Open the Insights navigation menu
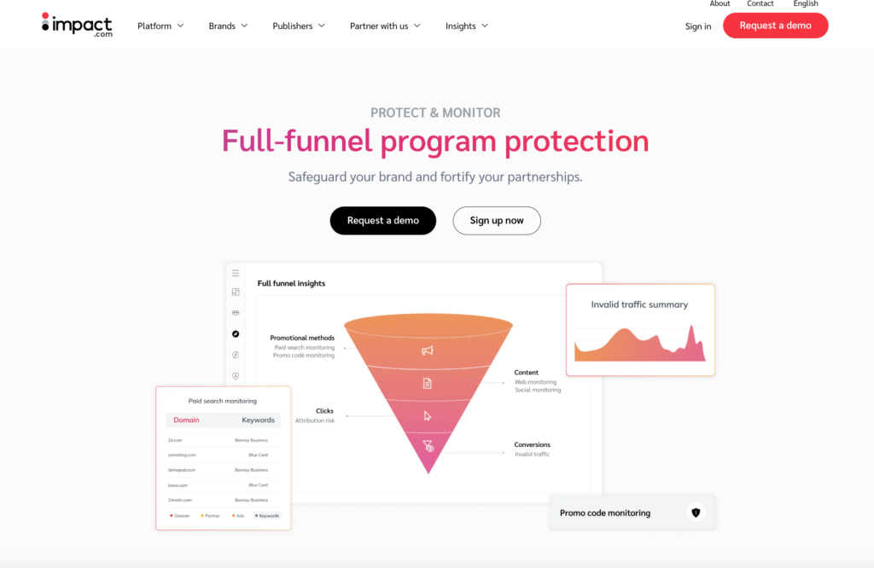 (466, 26)
